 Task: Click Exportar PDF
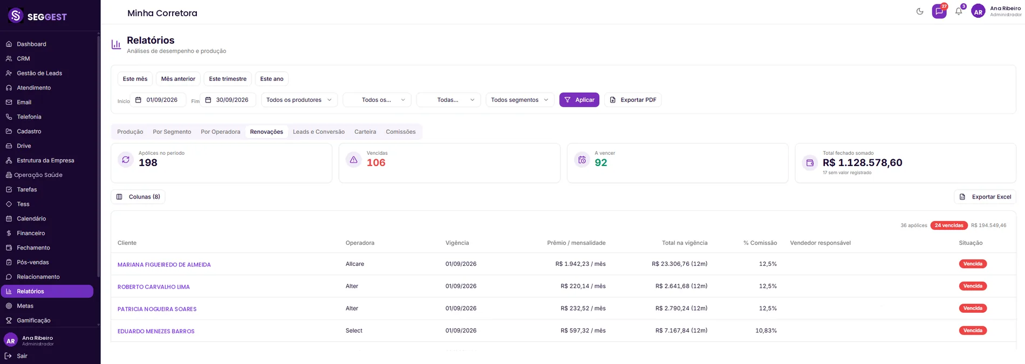point(633,100)
